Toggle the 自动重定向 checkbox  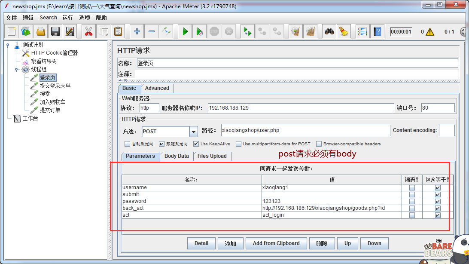pos(128,144)
